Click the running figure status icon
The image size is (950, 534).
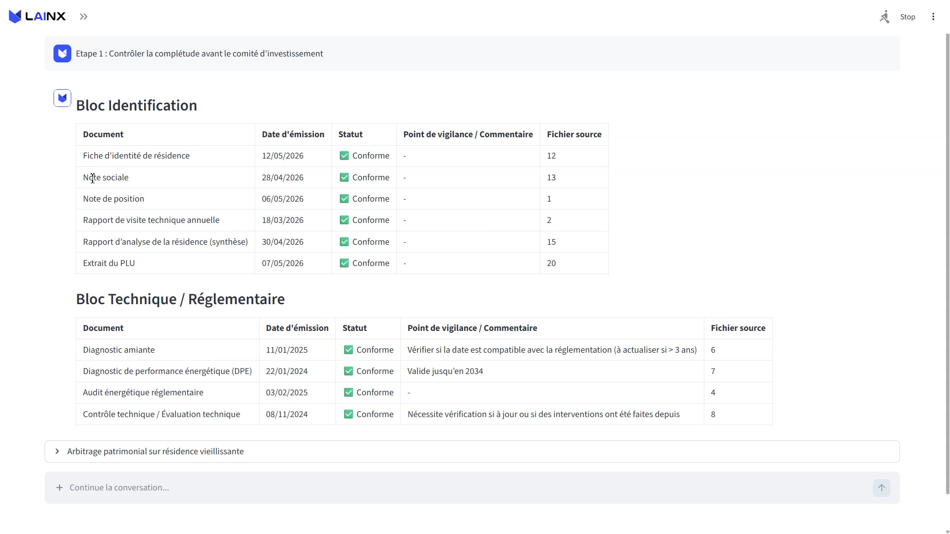point(885,17)
